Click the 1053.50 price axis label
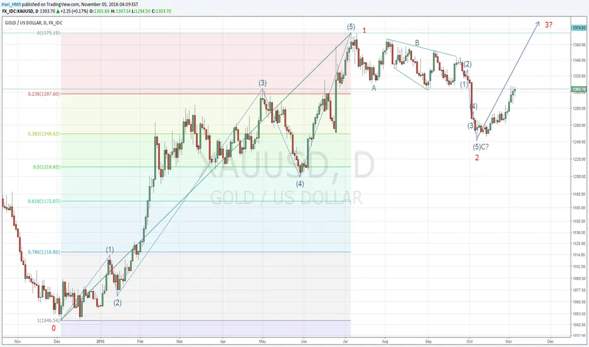Image resolution: width=589 pixels, height=347 pixels. click(580, 314)
